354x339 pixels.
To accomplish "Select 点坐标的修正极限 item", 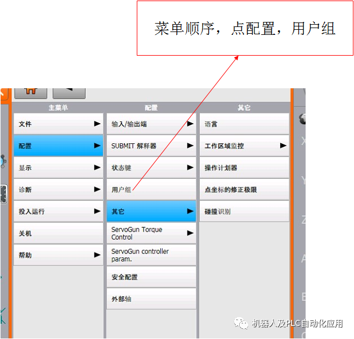I will click(x=244, y=189).
